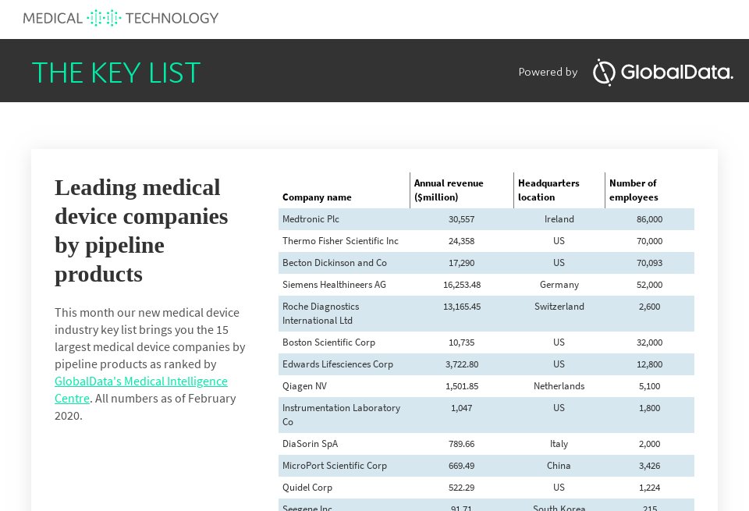Click the Medical Technology DNA logo icon
This screenshot has width=749, height=511.
coord(104,18)
